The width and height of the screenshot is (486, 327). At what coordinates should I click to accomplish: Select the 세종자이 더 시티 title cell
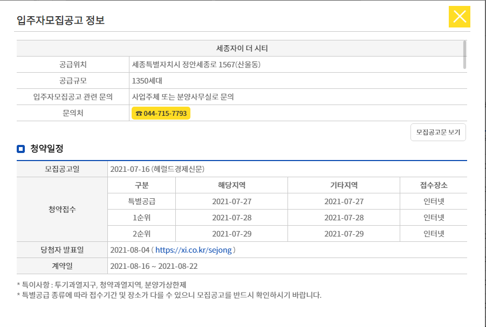(x=242, y=48)
